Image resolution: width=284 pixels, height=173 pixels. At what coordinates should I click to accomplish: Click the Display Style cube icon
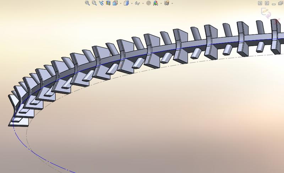tap(126, 3)
